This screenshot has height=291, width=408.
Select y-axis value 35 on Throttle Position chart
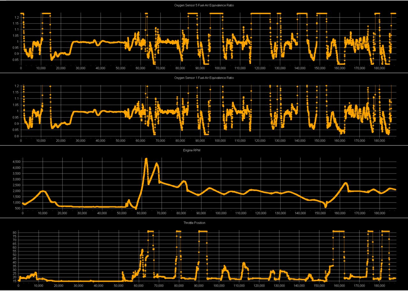(x=15, y=266)
